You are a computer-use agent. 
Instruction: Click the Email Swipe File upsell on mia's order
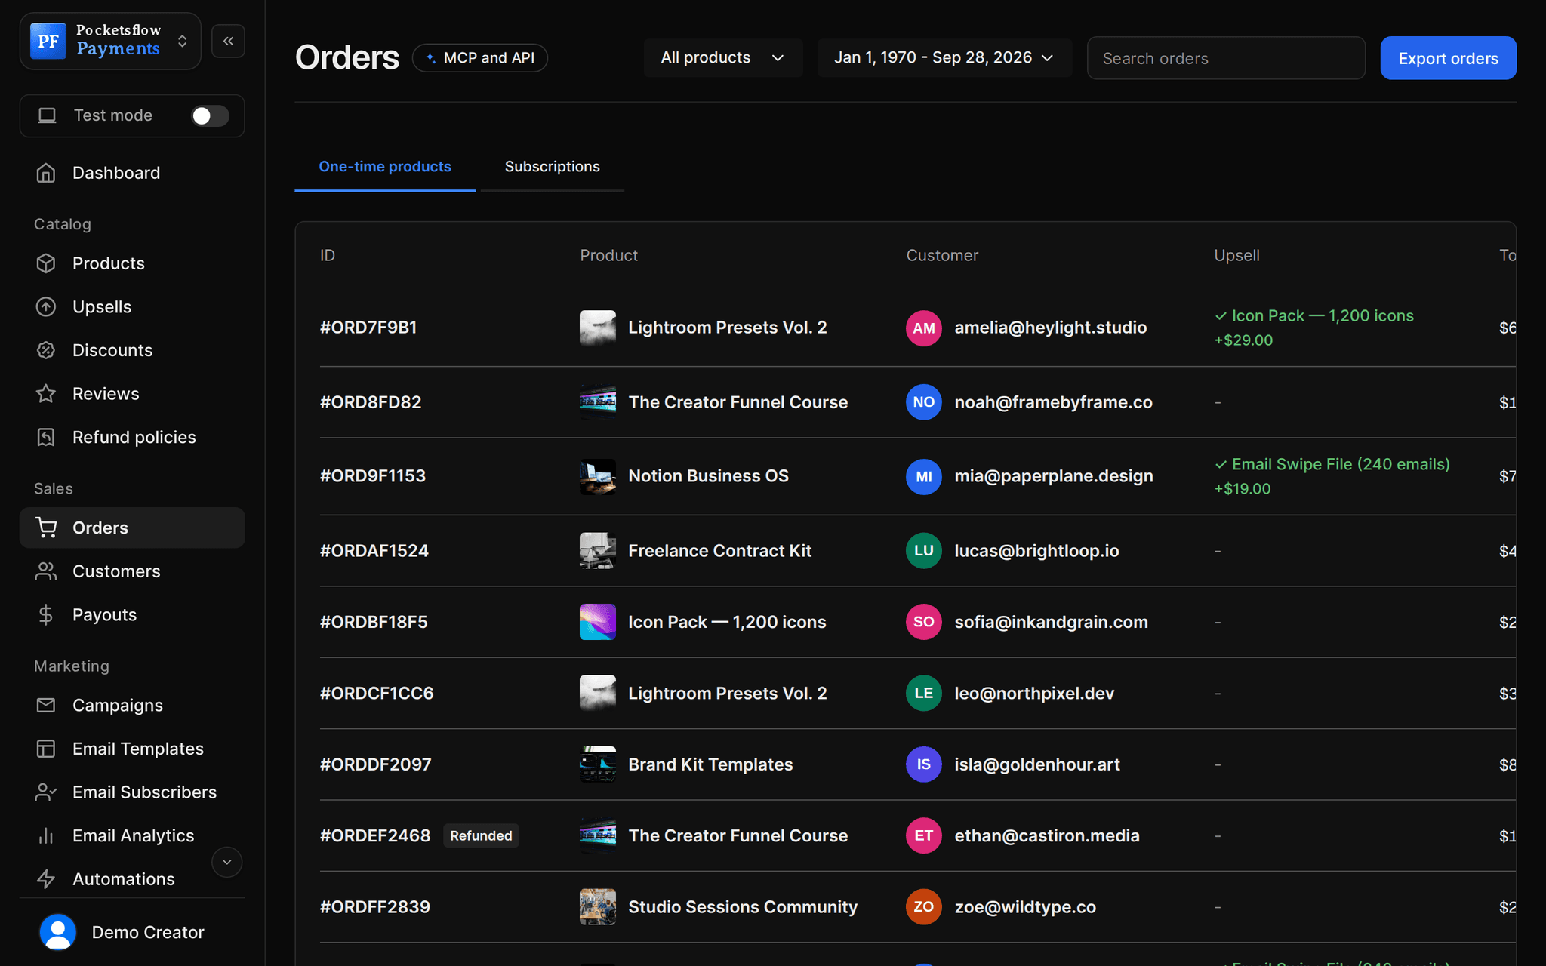click(1332, 464)
